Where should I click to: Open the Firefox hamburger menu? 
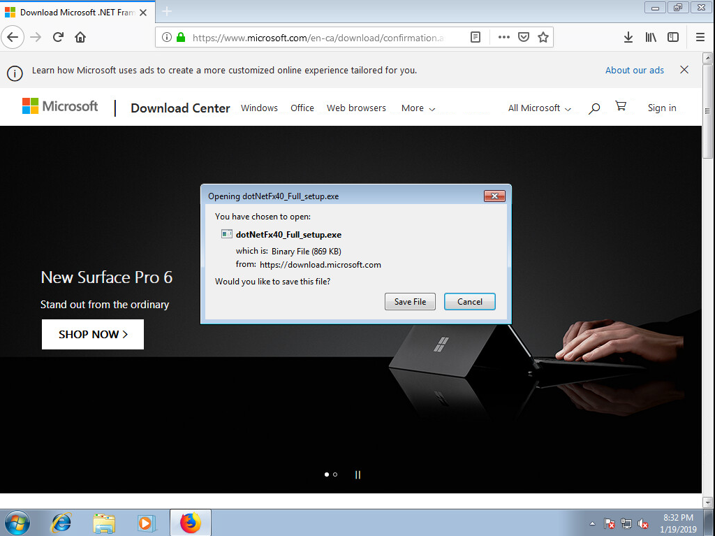(700, 38)
